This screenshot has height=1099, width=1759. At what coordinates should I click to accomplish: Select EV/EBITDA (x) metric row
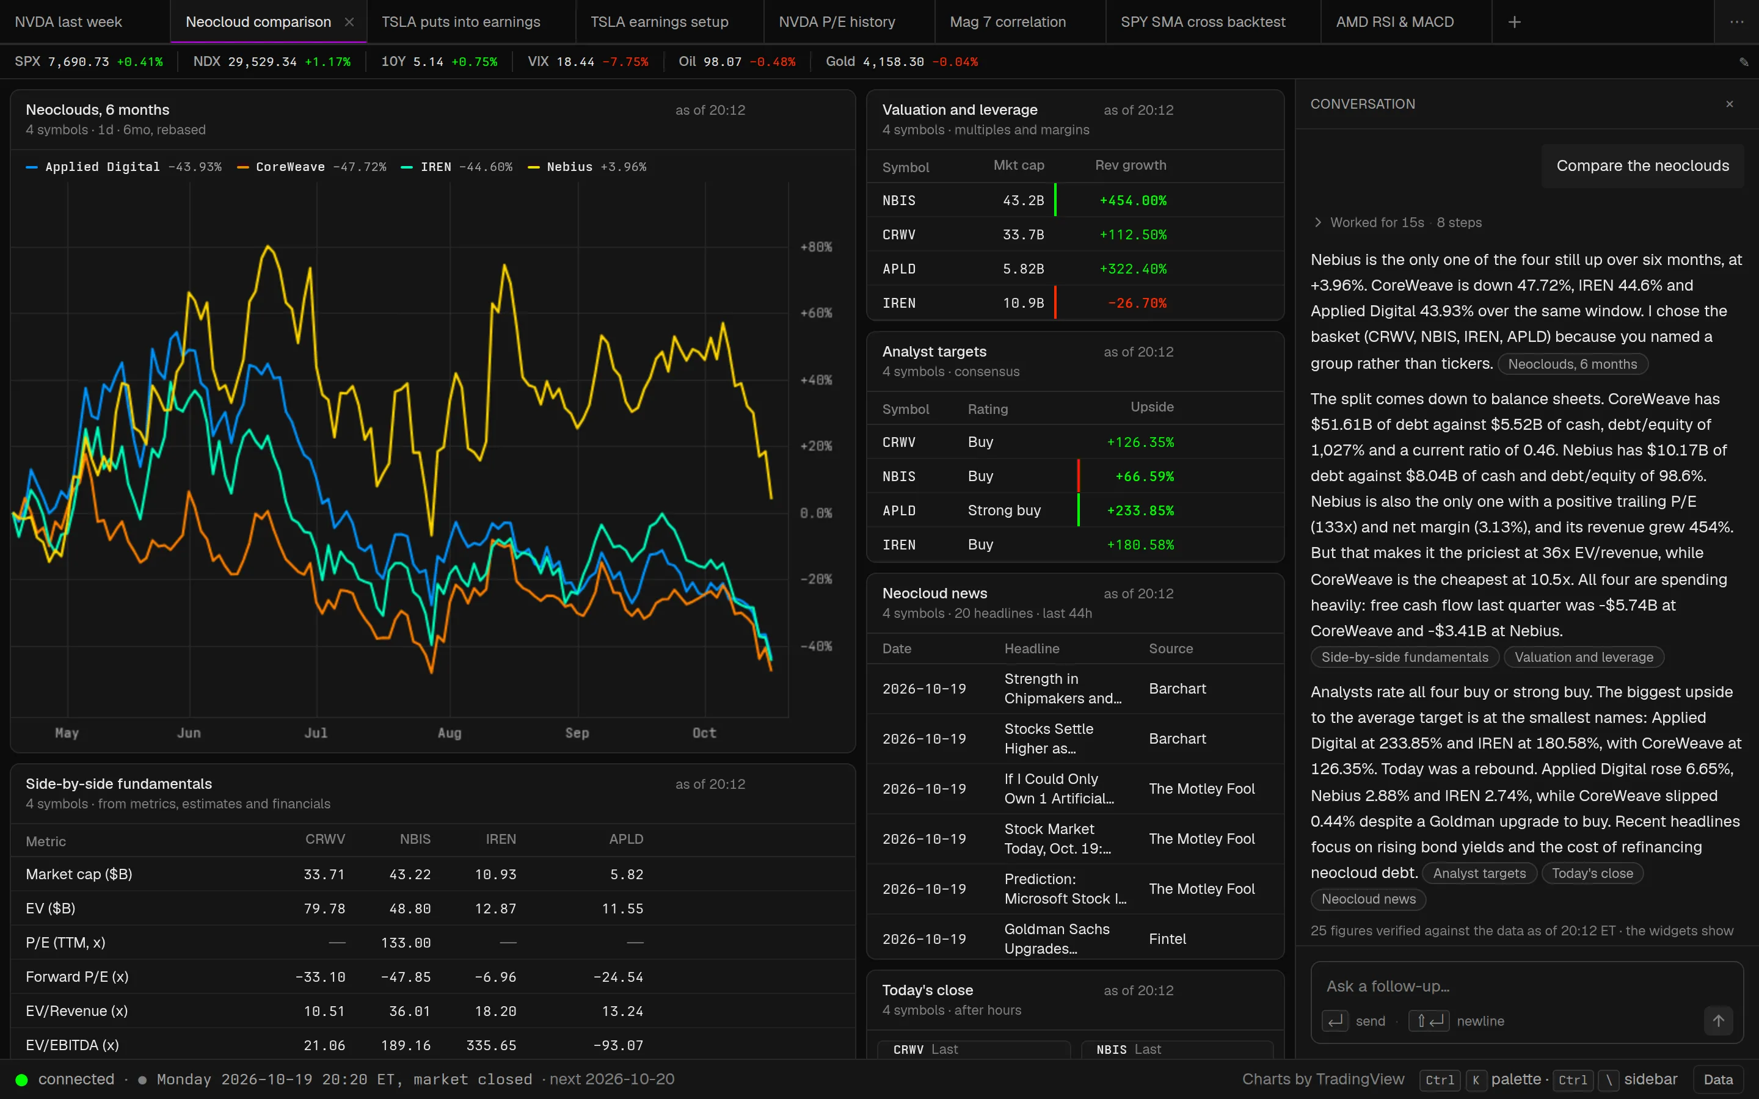click(432, 1045)
